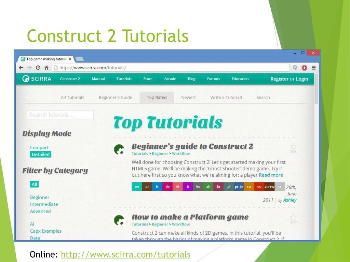Open the scirra.com/tutorials link on slide

[126, 254]
